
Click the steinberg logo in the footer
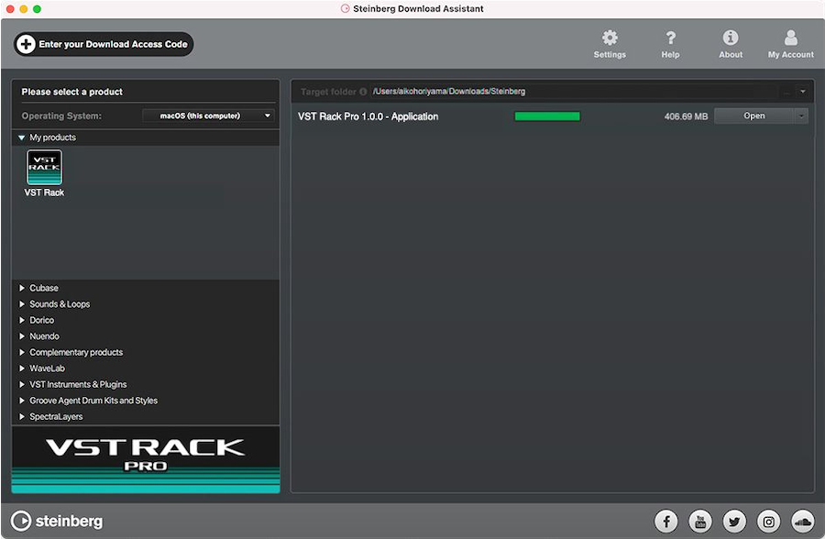click(x=57, y=521)
